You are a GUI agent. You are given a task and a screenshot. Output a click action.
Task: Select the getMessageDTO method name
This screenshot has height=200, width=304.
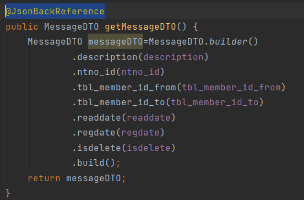point(140,27)
